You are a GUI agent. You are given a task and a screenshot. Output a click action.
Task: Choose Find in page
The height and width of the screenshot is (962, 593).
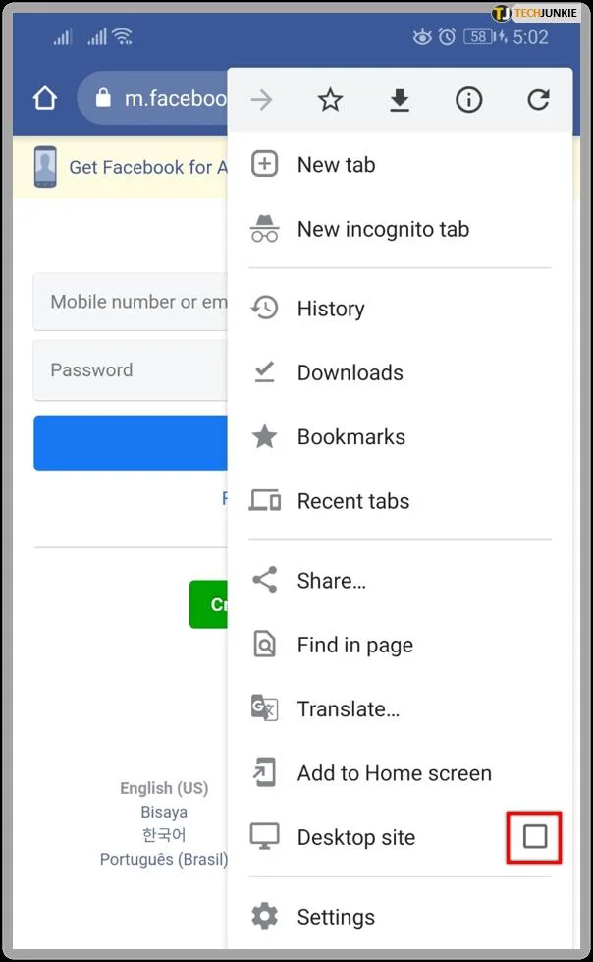pos(354,645)
